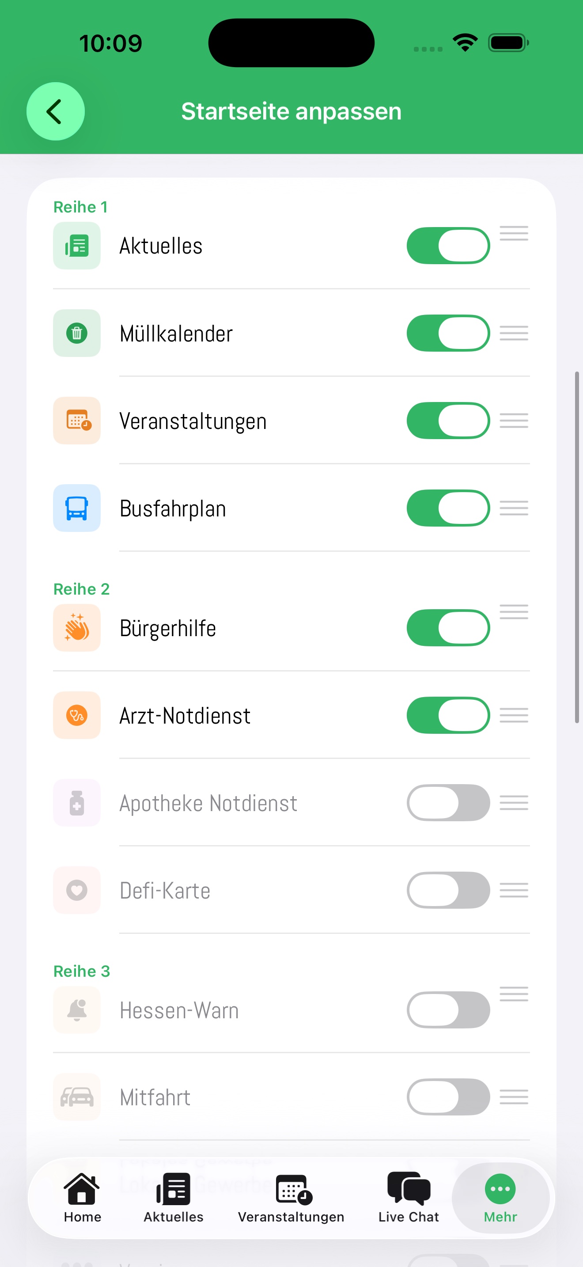Select the Mitfahrt list entry label
The image size is (583, 1267).
[x=155, y=1097]
